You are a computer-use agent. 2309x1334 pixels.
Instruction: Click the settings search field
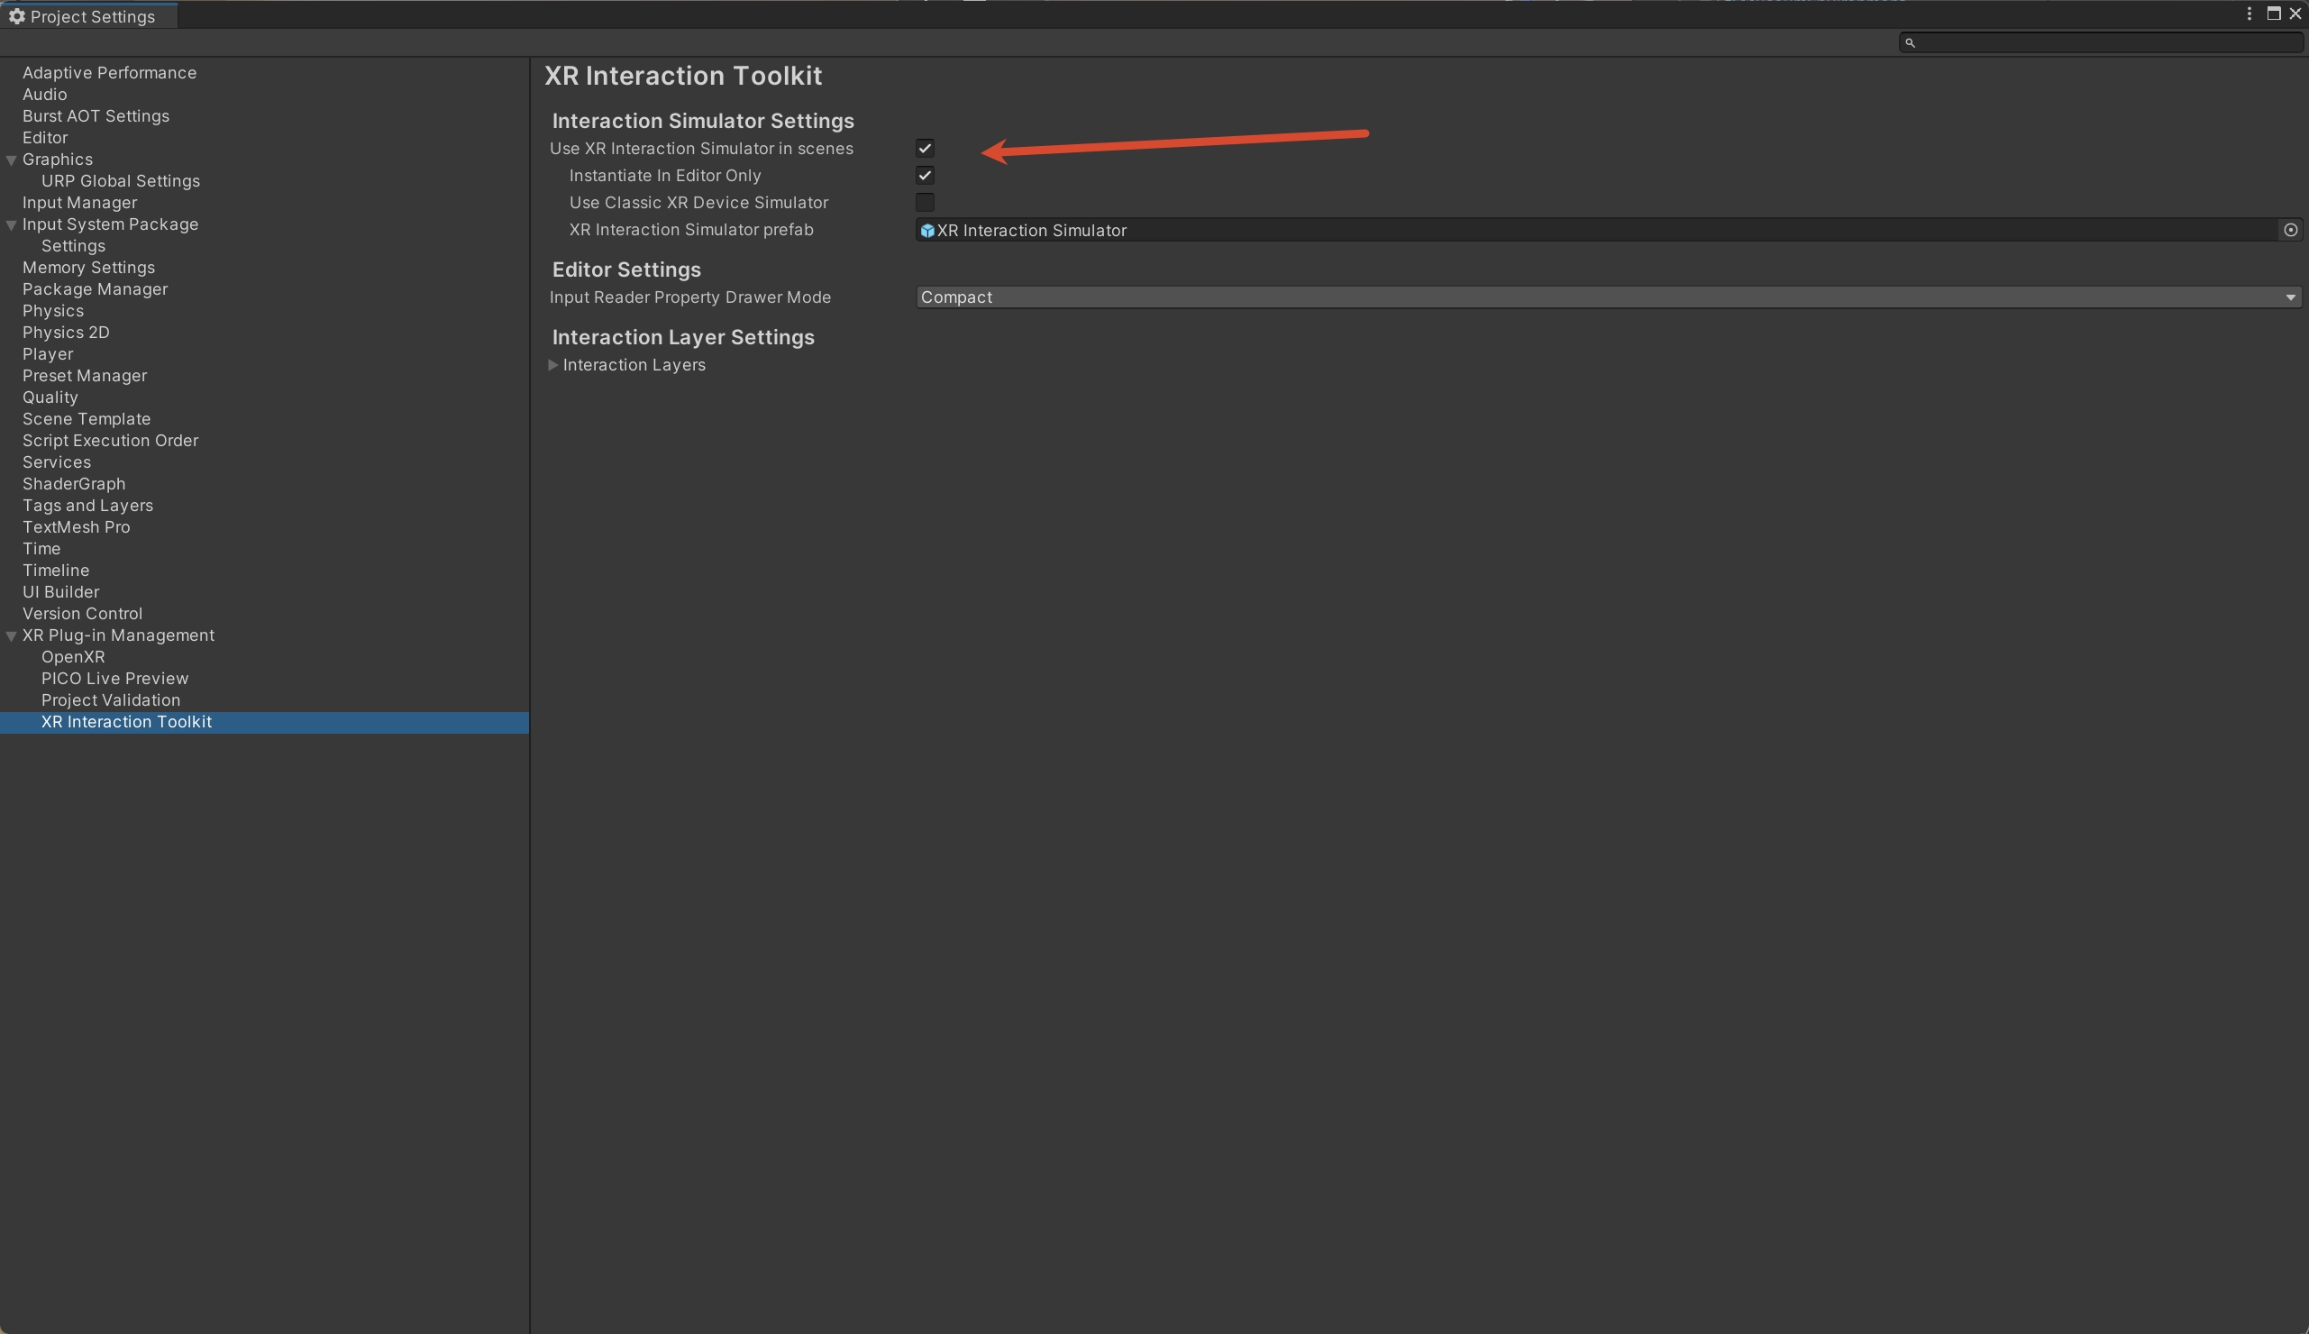(2102, 42)
